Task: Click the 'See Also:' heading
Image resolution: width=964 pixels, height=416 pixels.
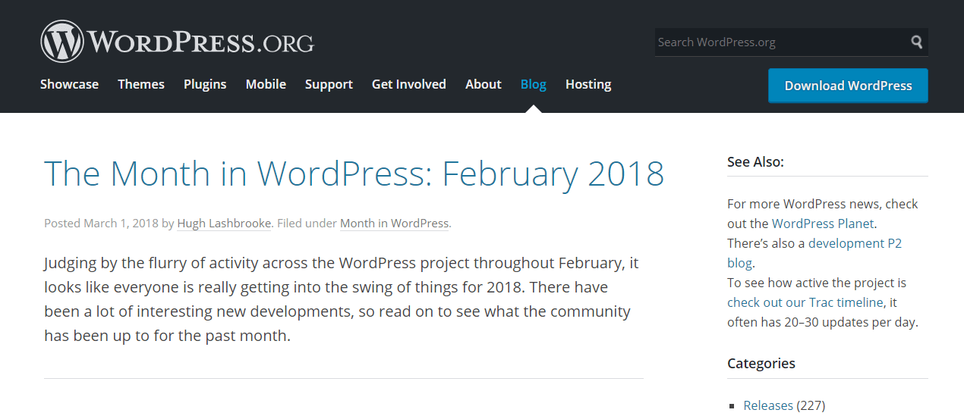Action: [x=755, y=161]
